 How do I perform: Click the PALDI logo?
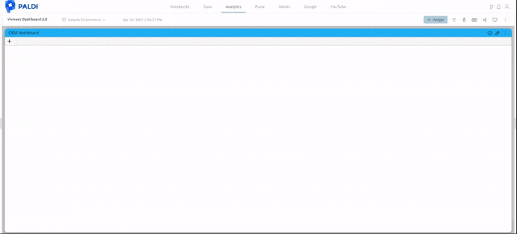click(21, 6)
